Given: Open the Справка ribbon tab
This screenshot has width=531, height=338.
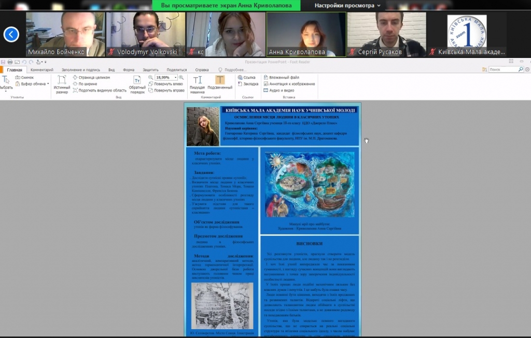Looking at the screenshot, I should [202, 70].
